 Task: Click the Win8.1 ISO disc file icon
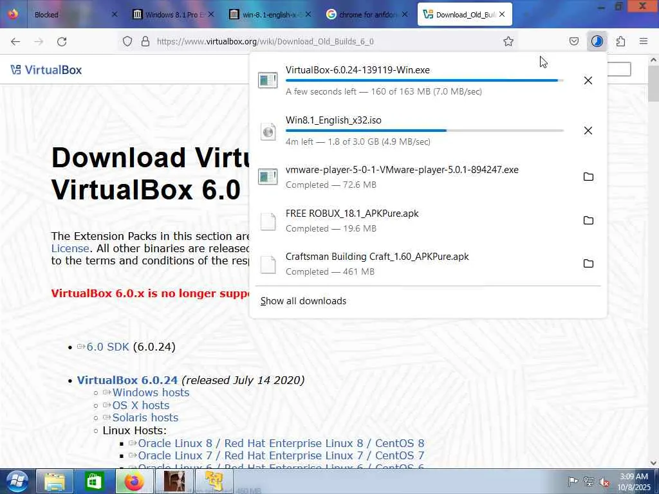tap(268, 131)
